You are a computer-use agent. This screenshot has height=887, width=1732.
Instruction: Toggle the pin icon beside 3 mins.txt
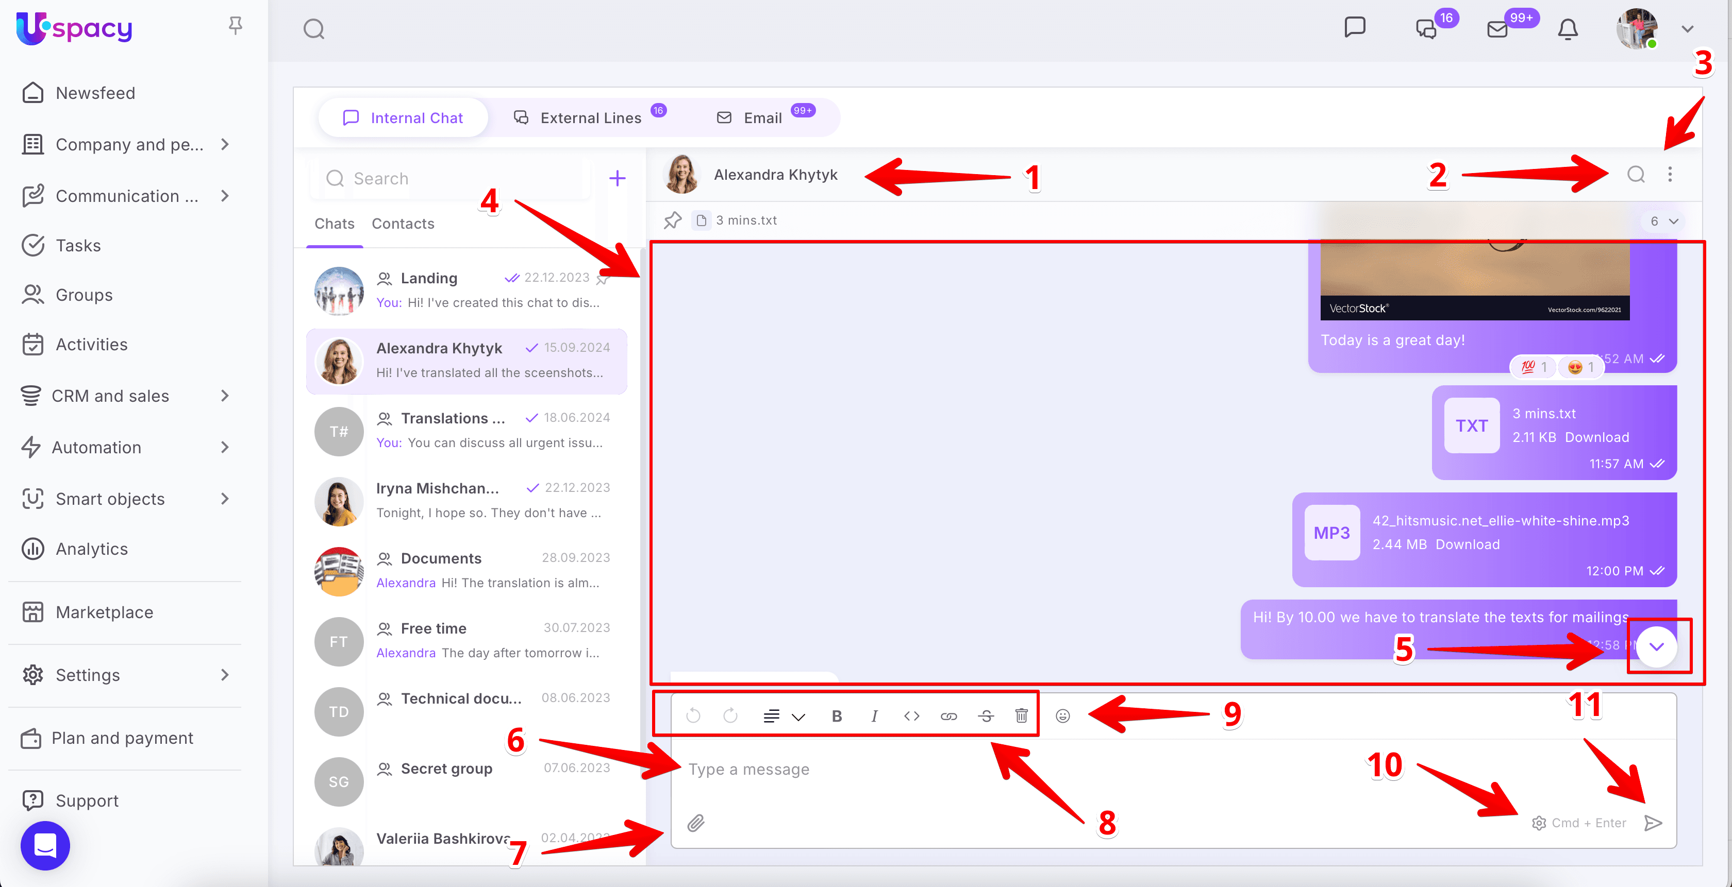pyautogui.click(x=672, y=220)
